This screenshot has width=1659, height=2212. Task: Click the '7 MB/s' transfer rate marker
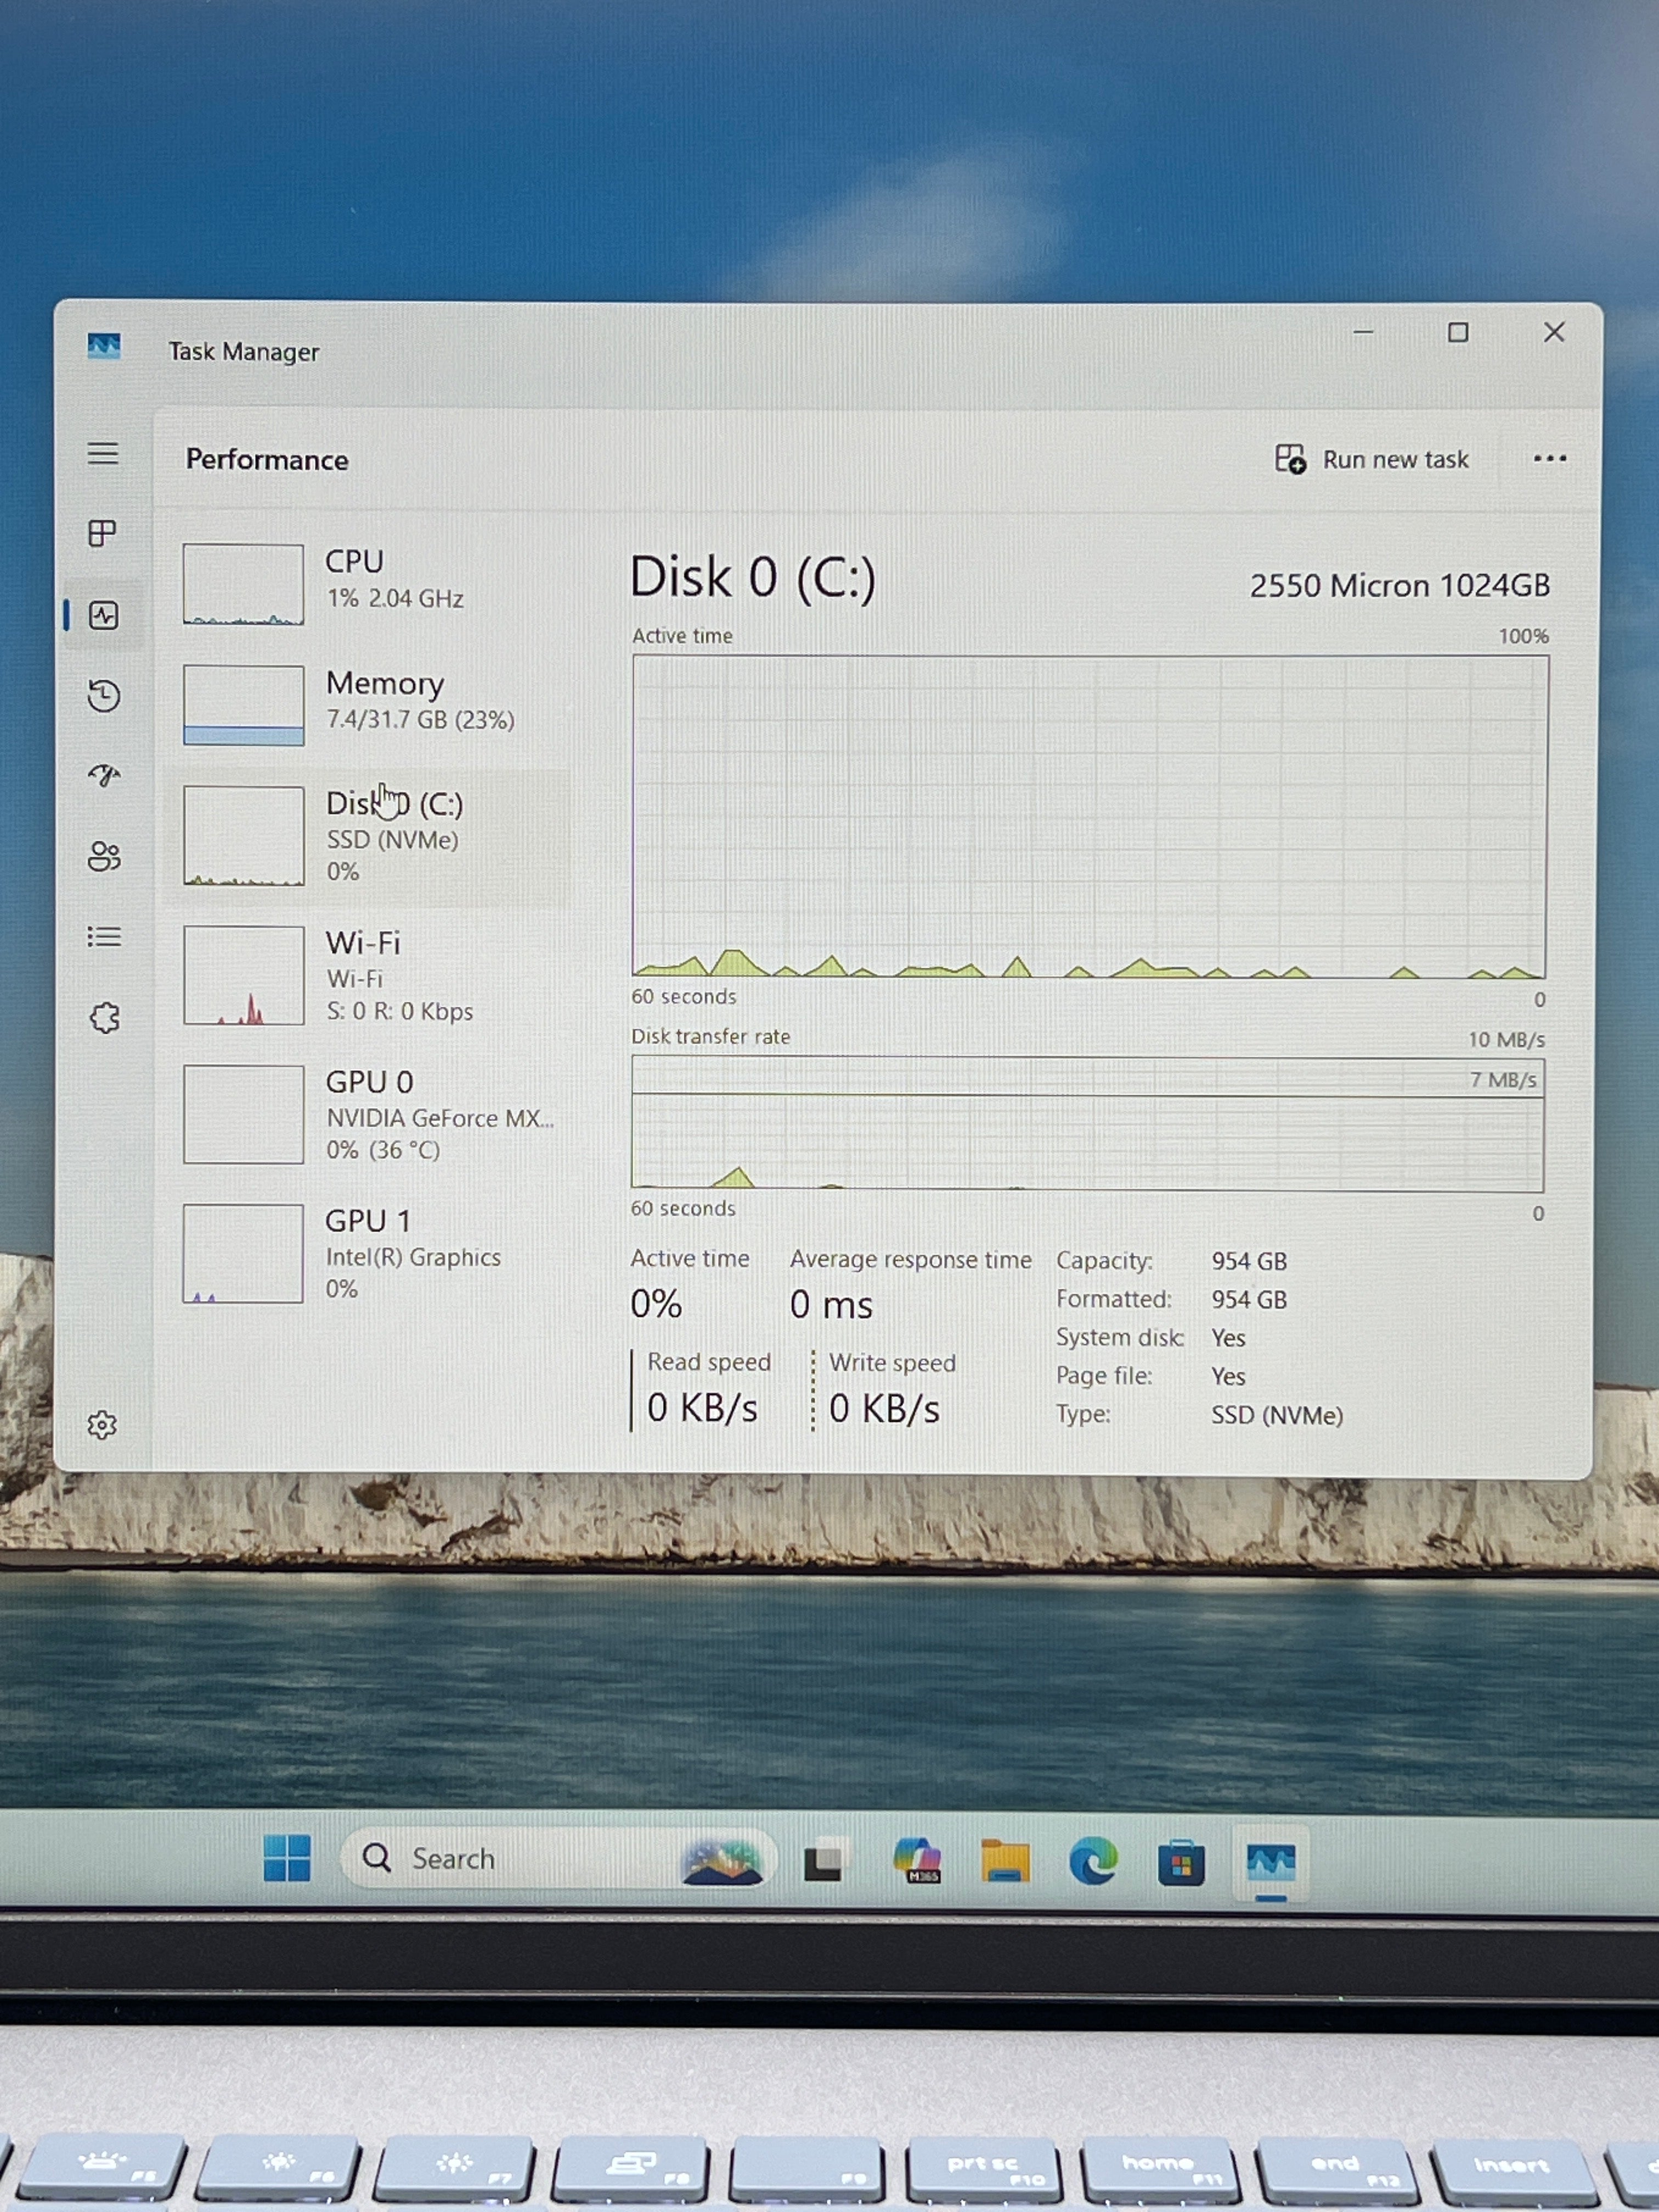point(1503,1080)
